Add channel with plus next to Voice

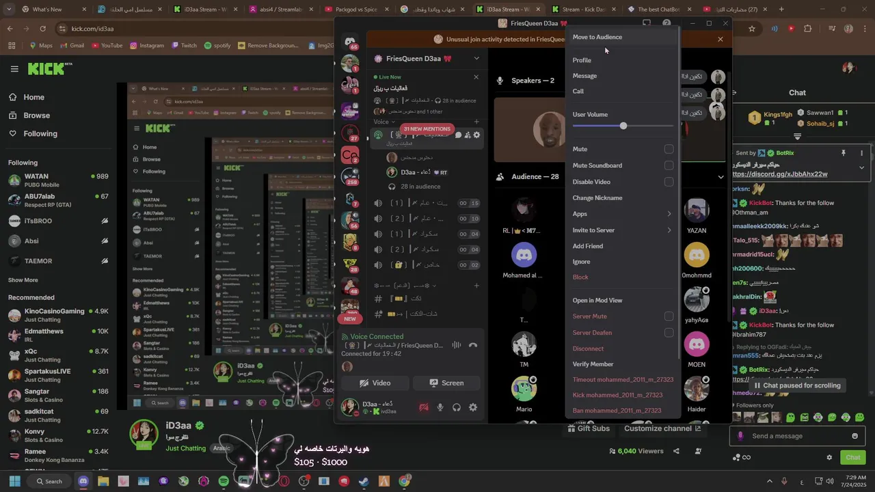tap(476, 122)
